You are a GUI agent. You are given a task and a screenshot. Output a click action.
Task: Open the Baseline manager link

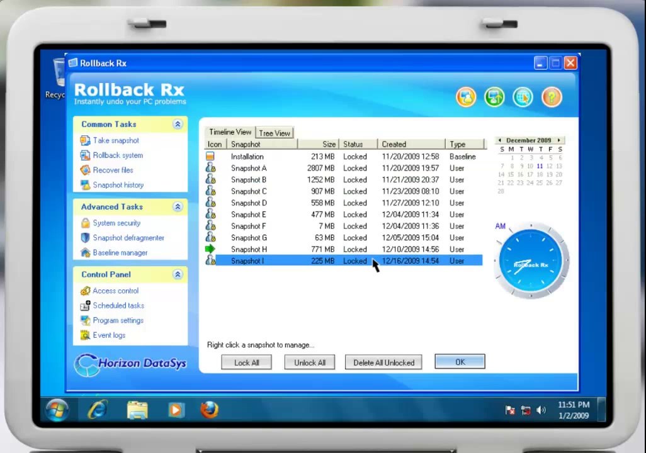[120, 252]
